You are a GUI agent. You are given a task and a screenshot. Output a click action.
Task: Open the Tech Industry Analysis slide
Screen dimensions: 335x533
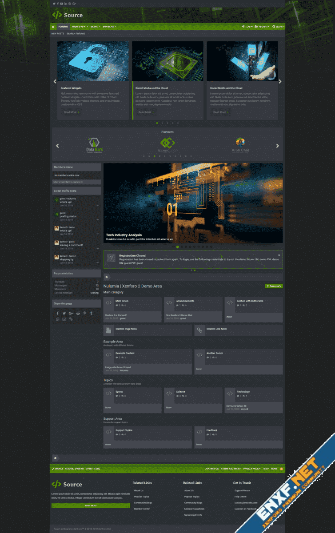[x=124, y=235]
